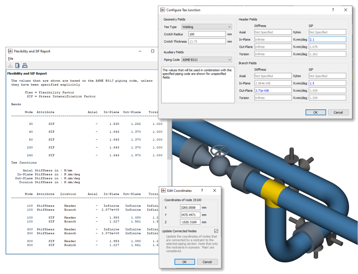Click the Configure Tee Junction dialog icon

163,10
